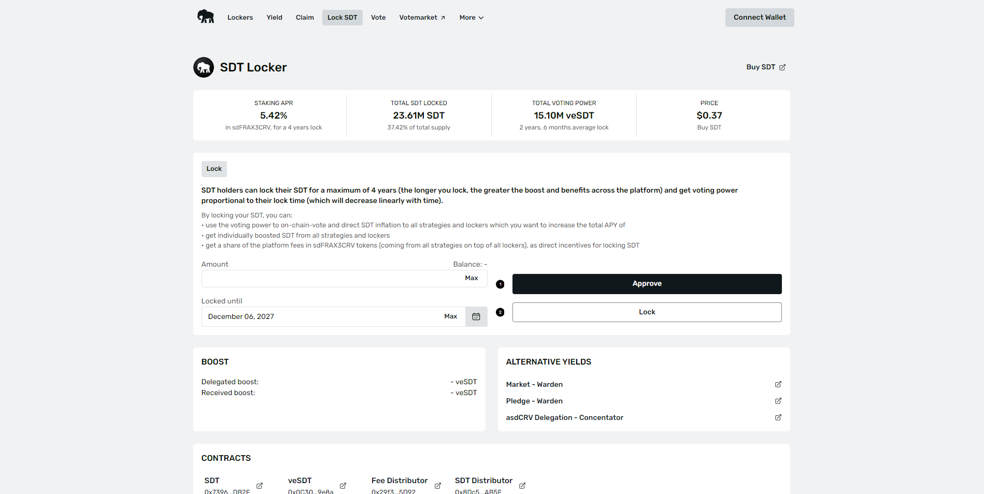Open the Market - Warden external link icon
Screen dimensions: 984x494
click(778, 384)
